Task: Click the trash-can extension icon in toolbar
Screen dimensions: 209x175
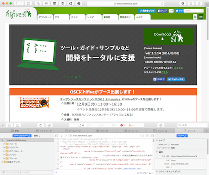Action: pyautogui.click(x=63, y=3)
